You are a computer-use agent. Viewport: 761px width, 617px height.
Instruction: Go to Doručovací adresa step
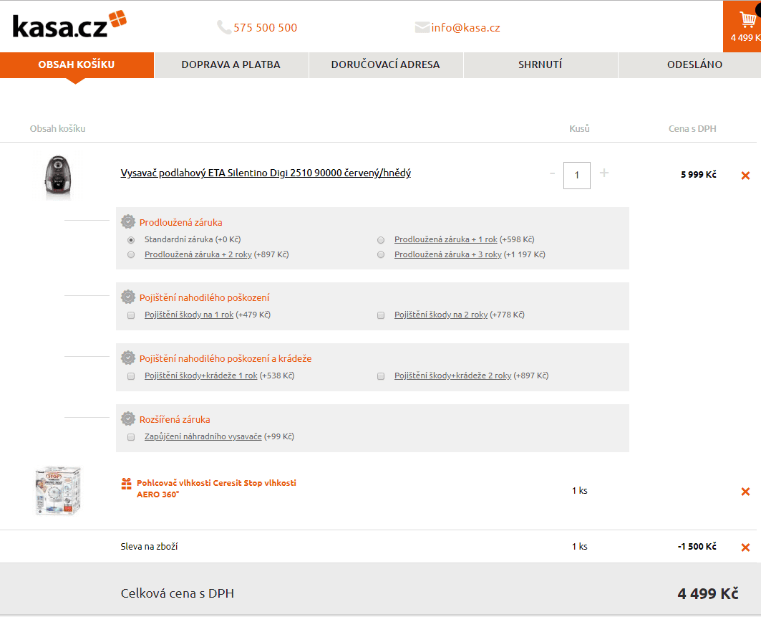click(x=386, y=64)
